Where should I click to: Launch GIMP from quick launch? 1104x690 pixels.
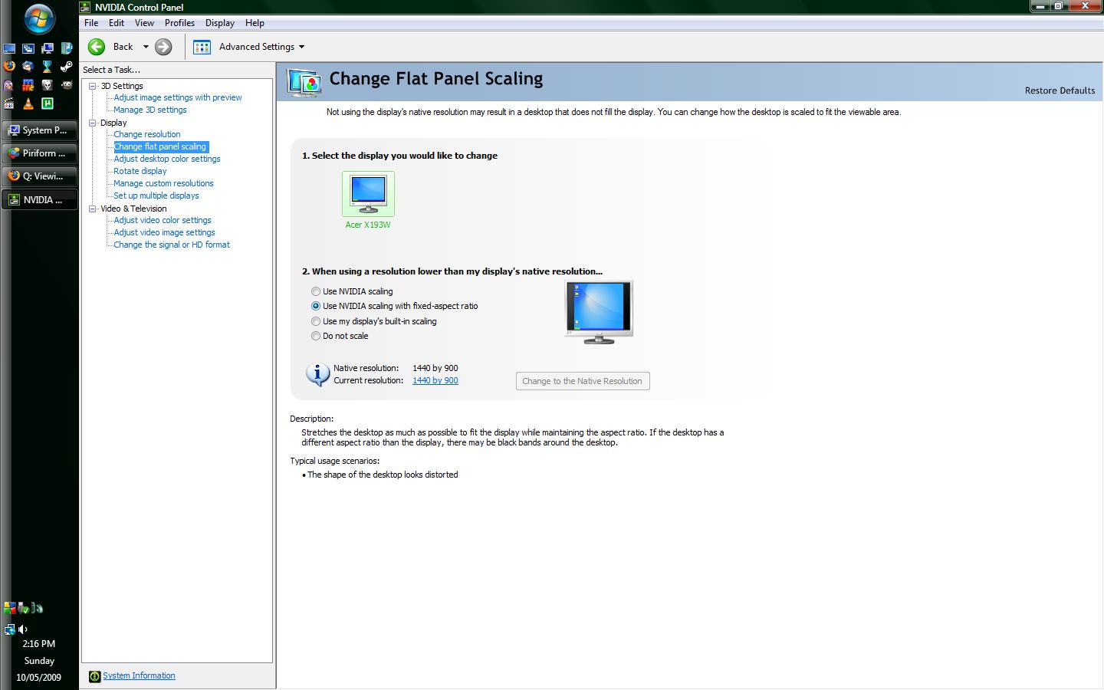click(67, 85)
